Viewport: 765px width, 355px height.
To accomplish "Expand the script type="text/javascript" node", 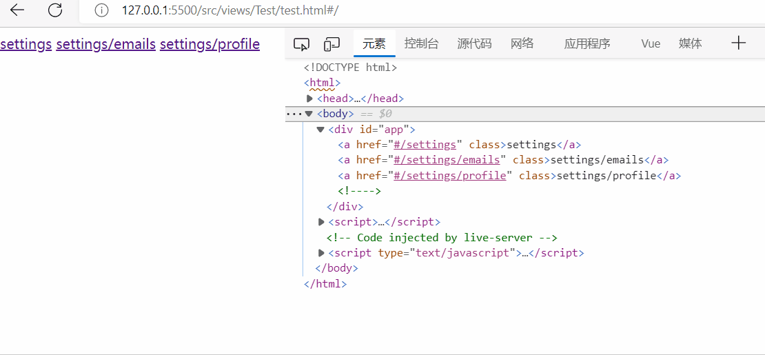I will click(x=321, y=253).
